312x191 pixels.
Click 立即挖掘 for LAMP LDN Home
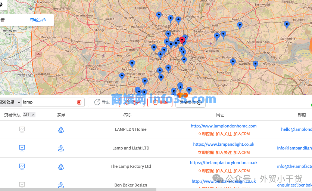point(206,134)
